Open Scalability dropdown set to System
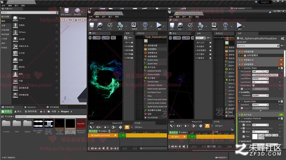The image size is (286, 160). coord(260,95)
